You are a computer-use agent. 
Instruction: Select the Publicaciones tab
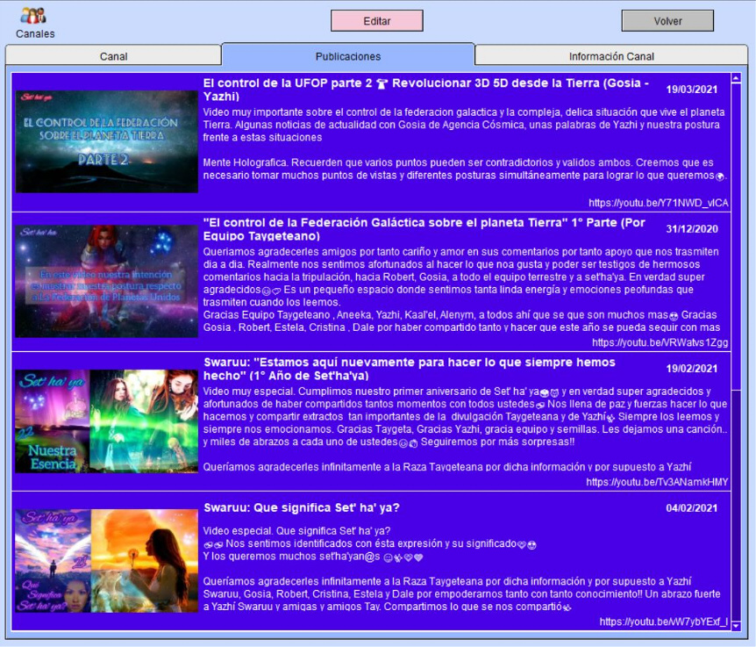[x=347, y=56]
